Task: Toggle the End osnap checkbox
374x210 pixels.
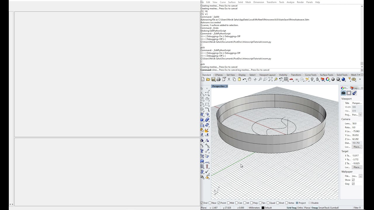Action: 202,203
